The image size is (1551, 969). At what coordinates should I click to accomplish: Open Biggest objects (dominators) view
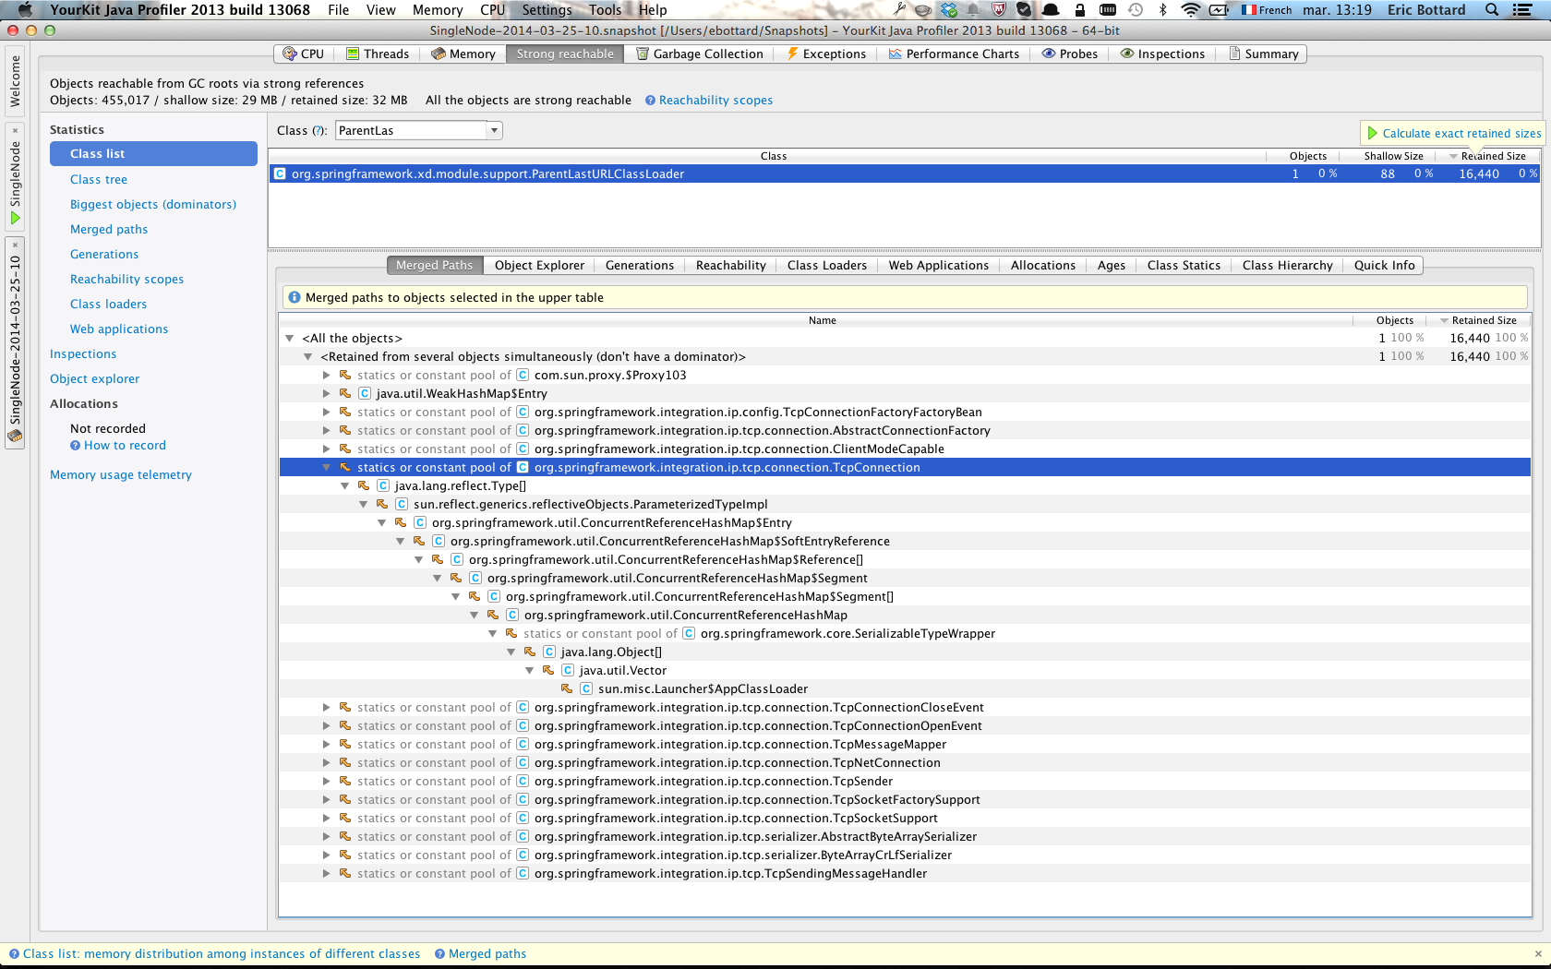[x=153, y=205]
